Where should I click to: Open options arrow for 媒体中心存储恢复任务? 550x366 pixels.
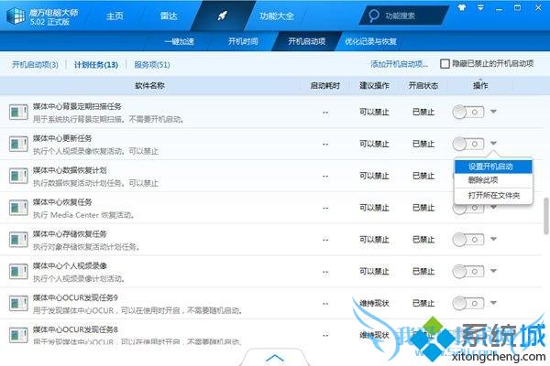493,239
